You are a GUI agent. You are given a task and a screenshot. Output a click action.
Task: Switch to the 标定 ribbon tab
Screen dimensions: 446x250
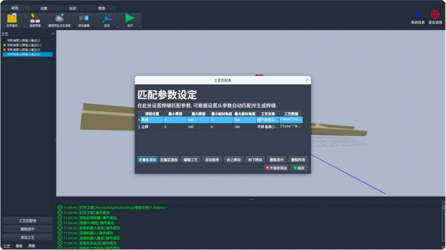(72, 8)
